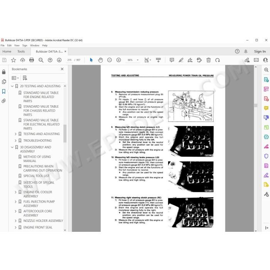Expand AFTERCOOLER CORE ASSEMBLY bookmark
The image size is (270, 270).
[15, 211]
